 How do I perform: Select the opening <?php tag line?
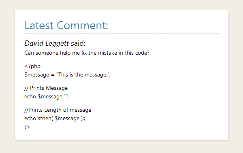32,66
